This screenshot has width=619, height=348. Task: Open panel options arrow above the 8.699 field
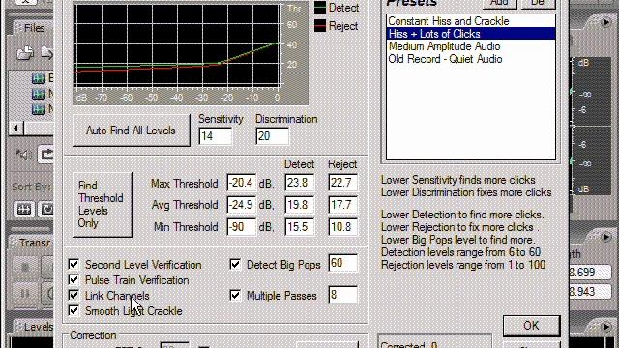[606, 237]
